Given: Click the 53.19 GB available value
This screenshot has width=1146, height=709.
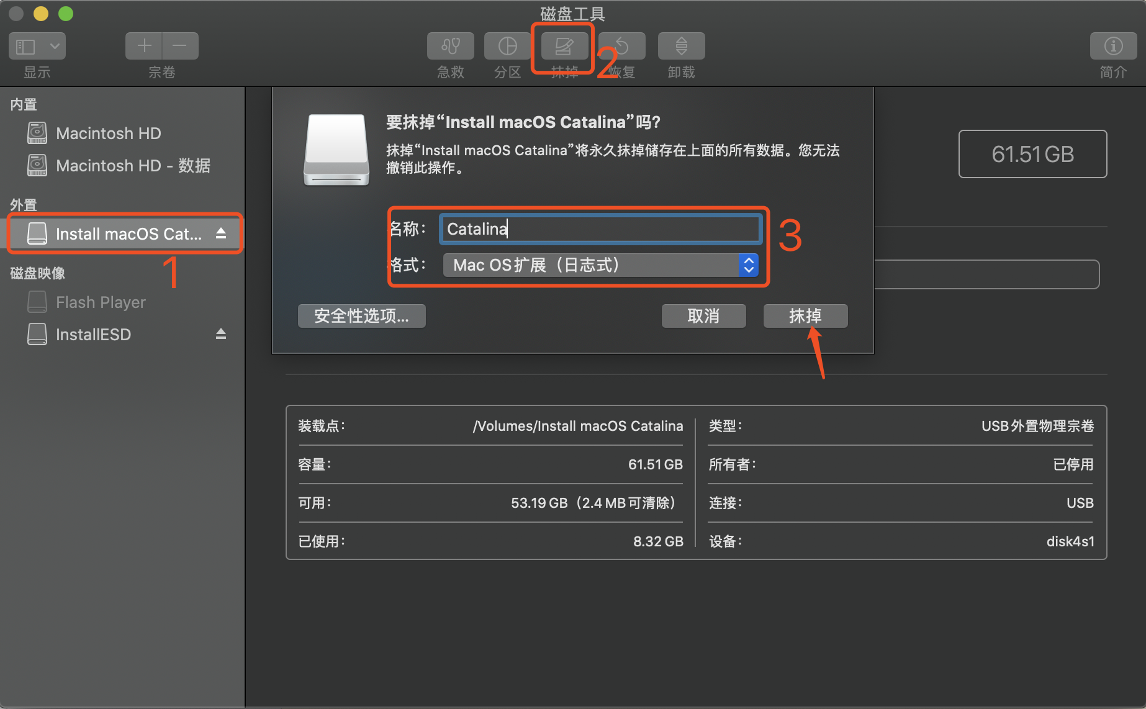Looking at the screenshot, I should pyautogui.click(x=593, y=503).
